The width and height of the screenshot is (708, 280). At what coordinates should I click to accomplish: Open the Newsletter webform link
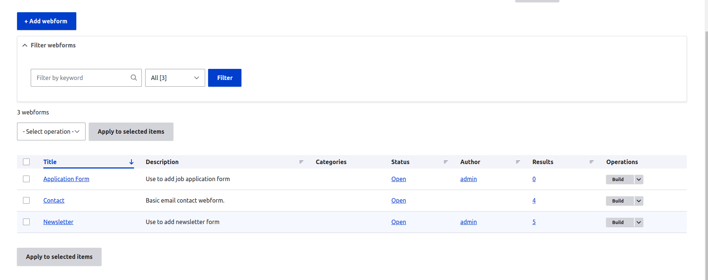pyautogui.click(x=58, y=222)
